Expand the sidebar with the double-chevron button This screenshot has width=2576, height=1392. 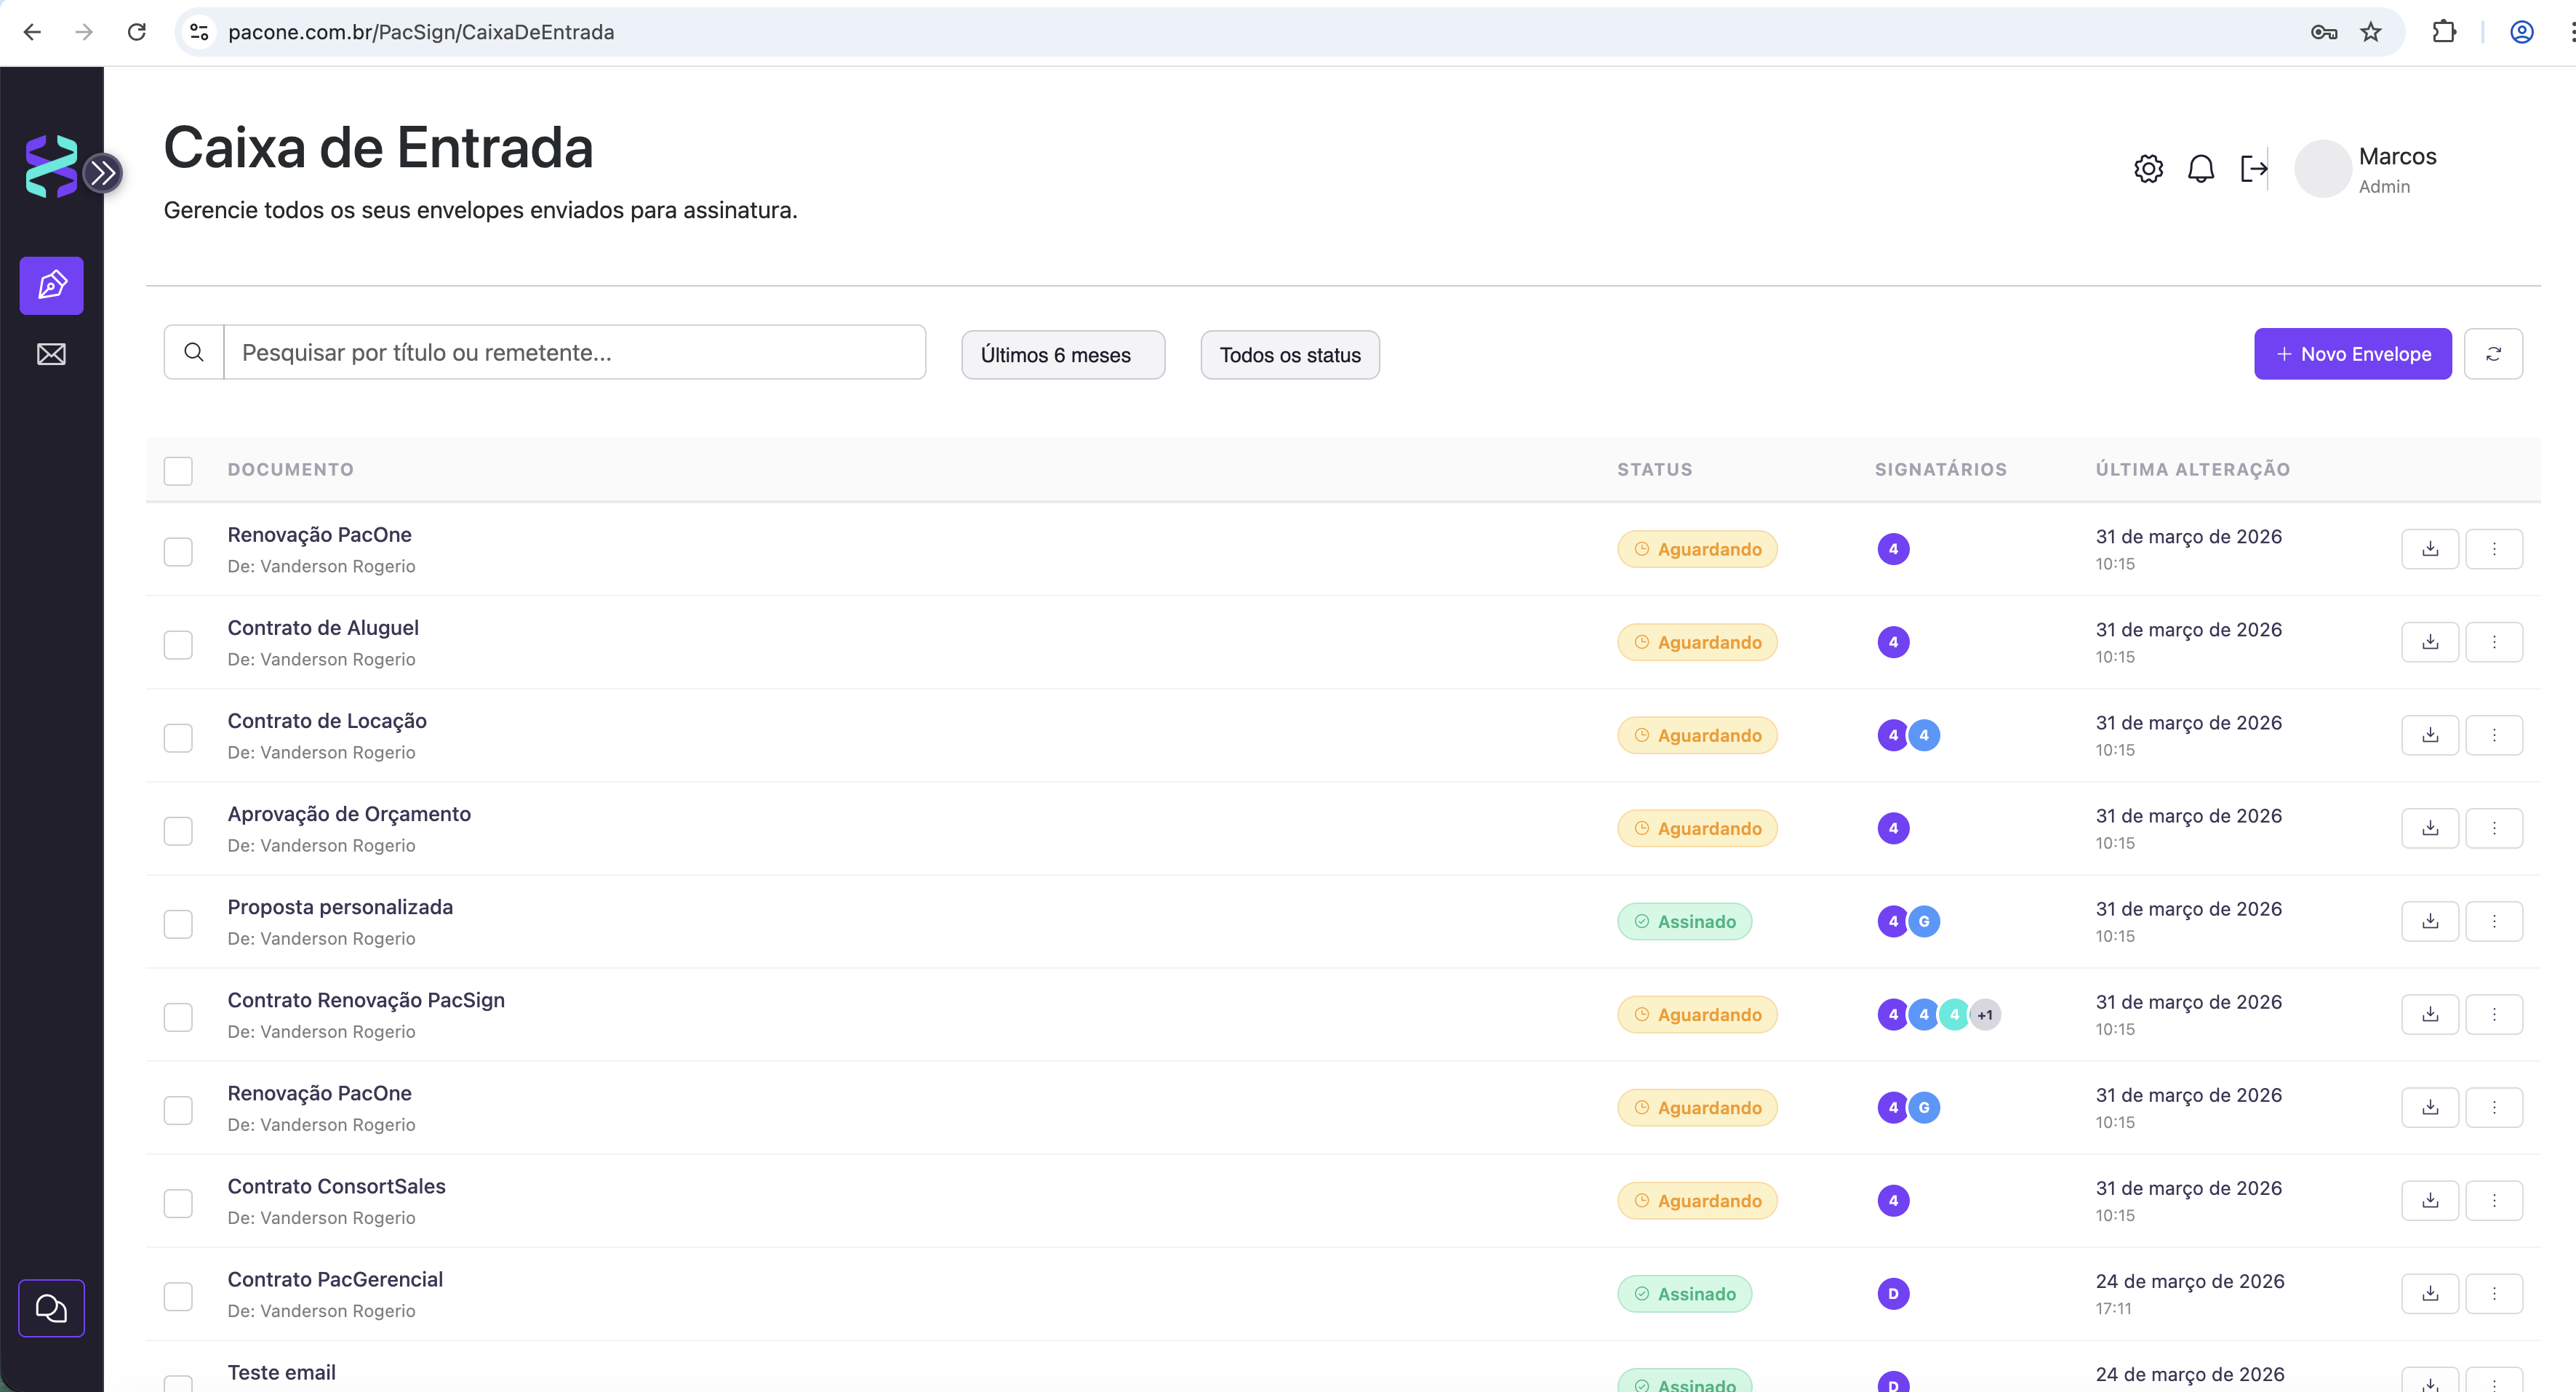102,173
